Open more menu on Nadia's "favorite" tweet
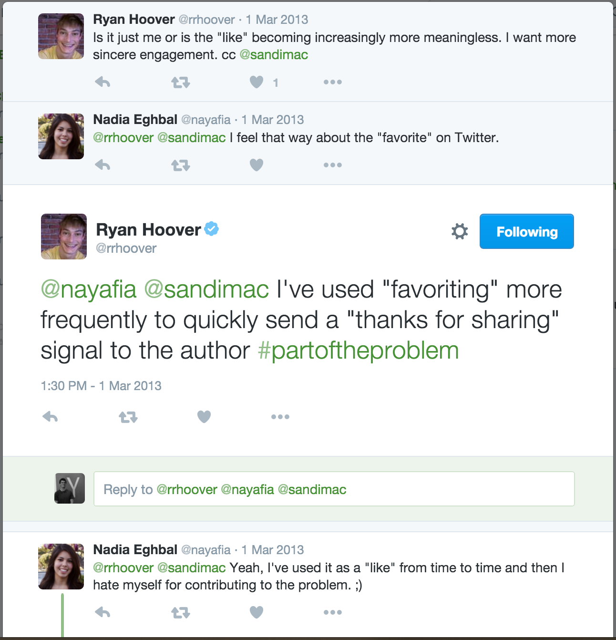Screen dimensions: 616x640 coord(333,165)
